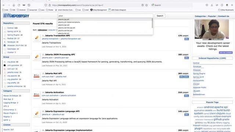Select suggestion 'jakarta.servlet.jstl'
Viewport: 235px width, 132px height.
click(65, 30)
